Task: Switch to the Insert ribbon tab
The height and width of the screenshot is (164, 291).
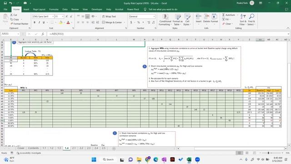Action: pos(26,9)
